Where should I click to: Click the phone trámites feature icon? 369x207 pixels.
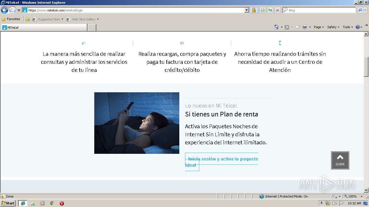tap(280, 43)
